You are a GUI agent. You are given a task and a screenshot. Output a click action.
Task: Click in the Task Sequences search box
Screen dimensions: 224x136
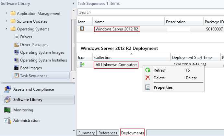(x=151, y=12)
